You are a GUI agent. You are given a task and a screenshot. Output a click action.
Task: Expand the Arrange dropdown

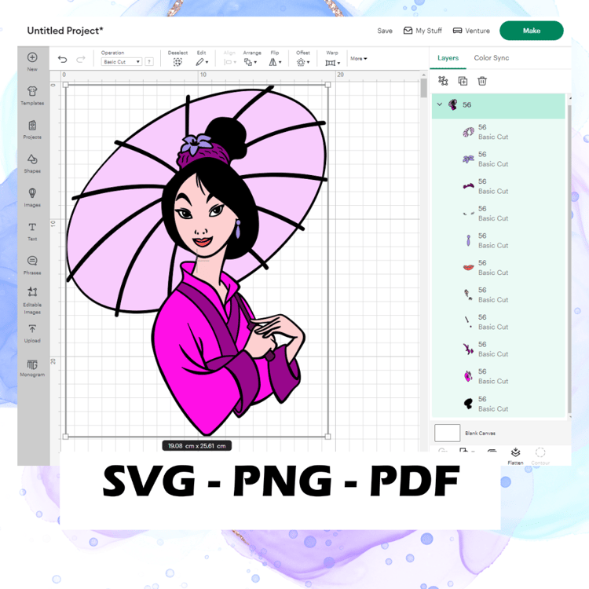tap(251, 62)
